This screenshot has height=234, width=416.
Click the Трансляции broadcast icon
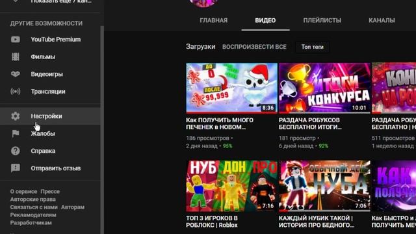click(16, 91)
